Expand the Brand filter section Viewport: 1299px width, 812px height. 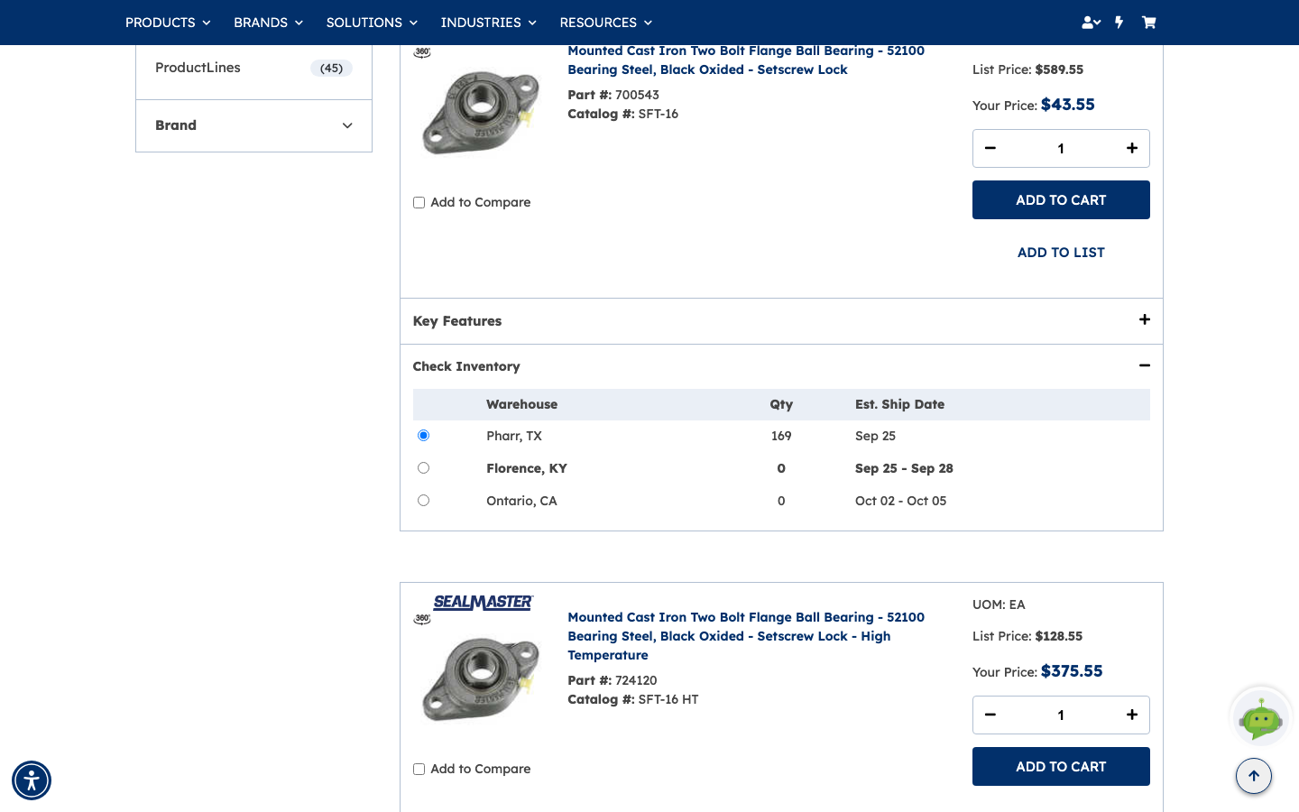[x=253, y=125]
